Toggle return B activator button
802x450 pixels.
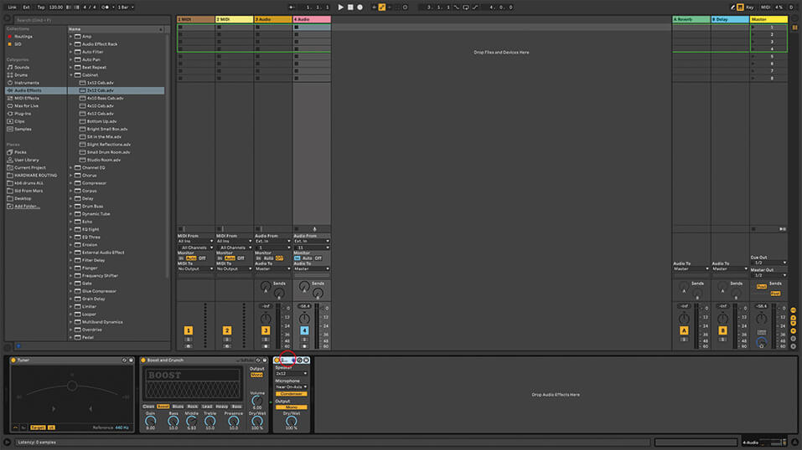(x=722, y=330)
